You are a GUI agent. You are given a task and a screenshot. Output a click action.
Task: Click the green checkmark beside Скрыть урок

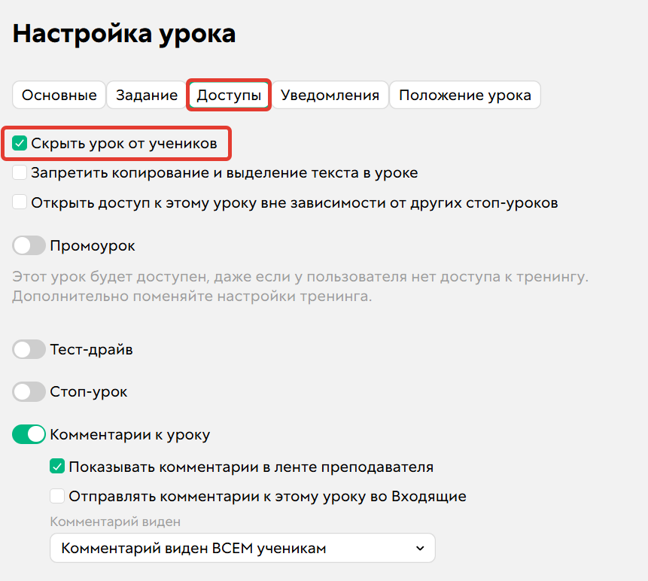coord(19,142)
